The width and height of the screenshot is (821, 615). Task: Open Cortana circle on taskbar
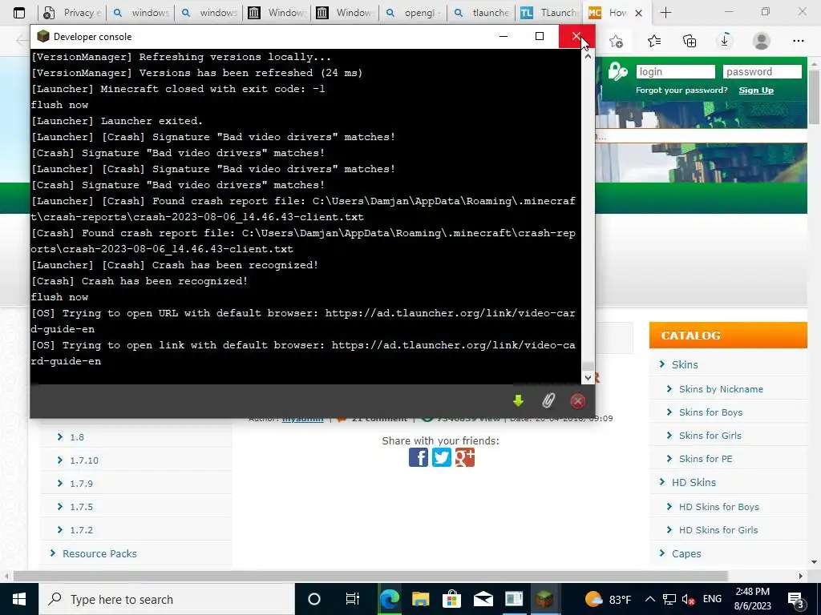click(x=314, y=599)
